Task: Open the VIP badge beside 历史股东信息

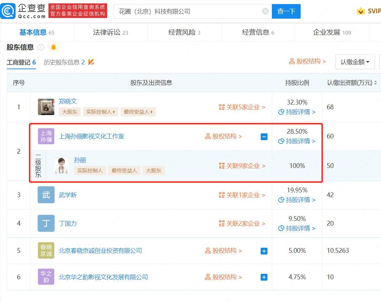Action: click(91, 62)
